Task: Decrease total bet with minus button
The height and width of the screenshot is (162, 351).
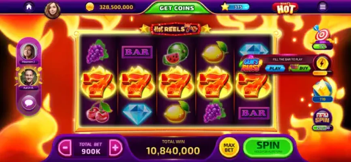Action: pos(65,148)
